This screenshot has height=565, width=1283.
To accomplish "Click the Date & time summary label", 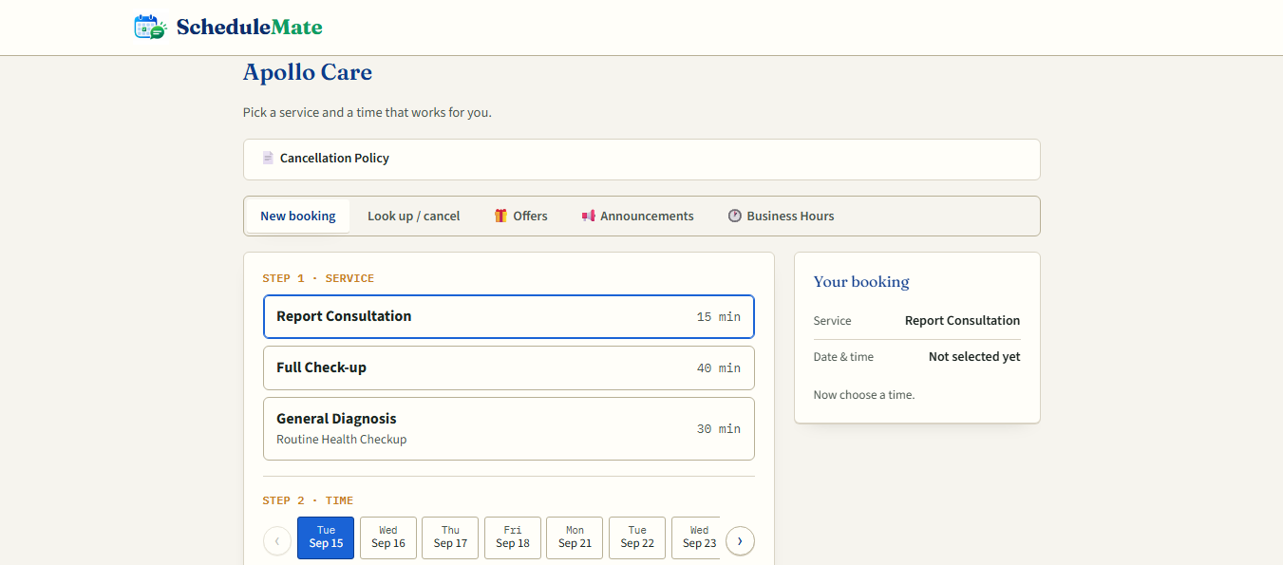I will (x=843, y=356).
